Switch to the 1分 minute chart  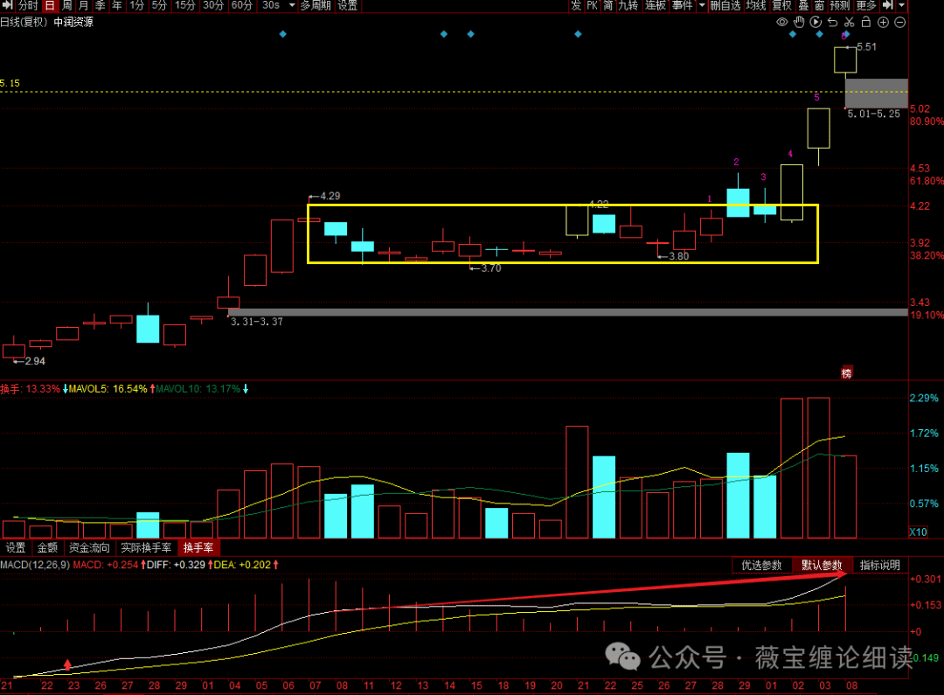tap(137, 5)
